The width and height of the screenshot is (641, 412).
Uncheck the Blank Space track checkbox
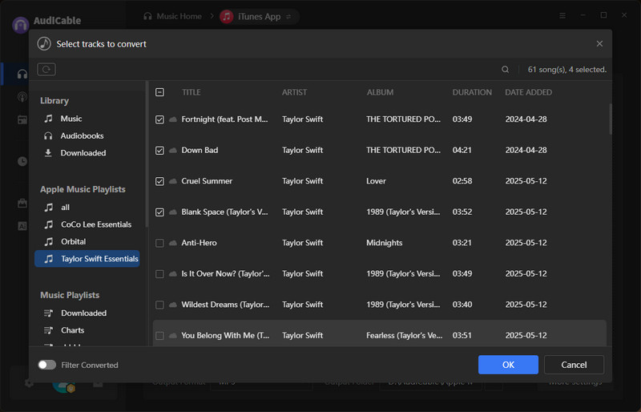[159, 212]
